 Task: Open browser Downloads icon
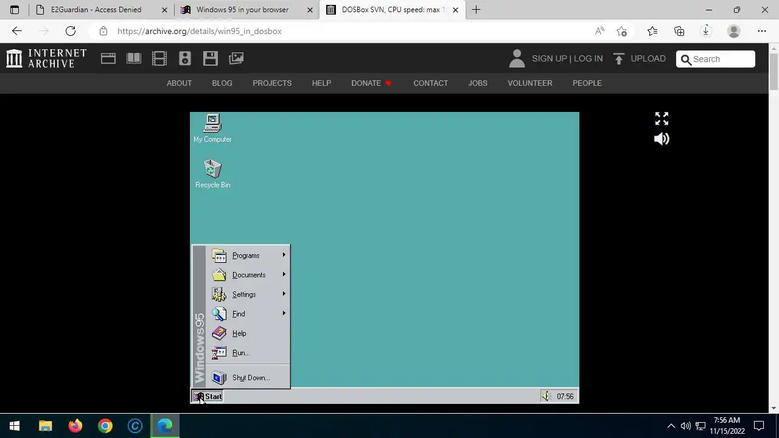pos(706,31)
